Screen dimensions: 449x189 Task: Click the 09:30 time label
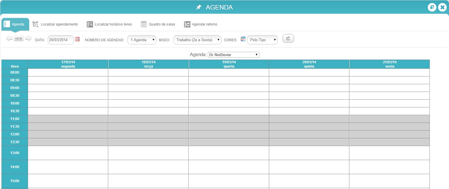15,96
